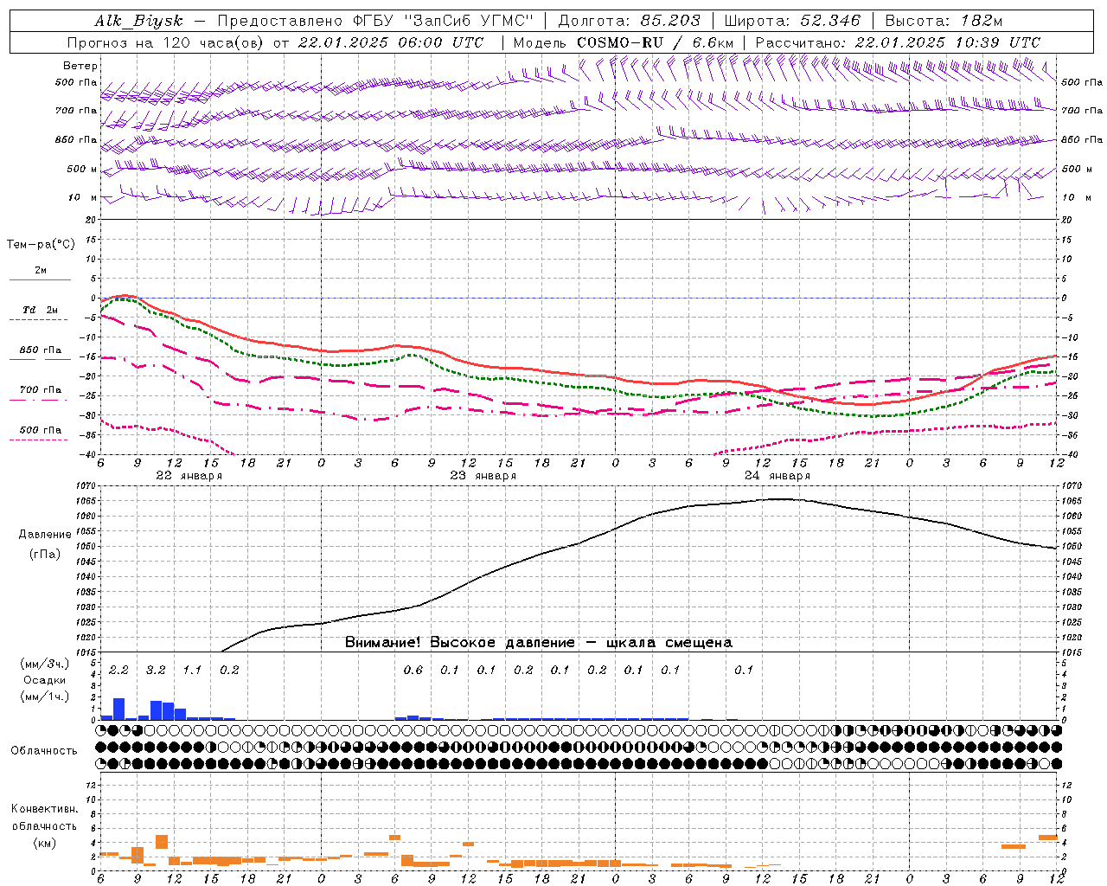Viewport: 1107px width, 886px height.
Task: Click the Облачность cloudiness label
Action: (44, 751)
